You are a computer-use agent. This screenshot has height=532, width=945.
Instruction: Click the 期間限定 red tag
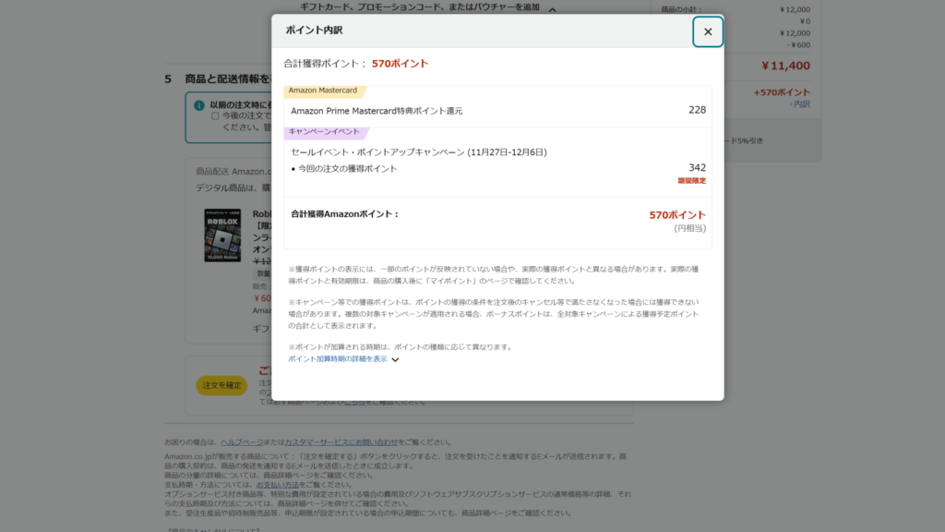(x=691, y=181)
